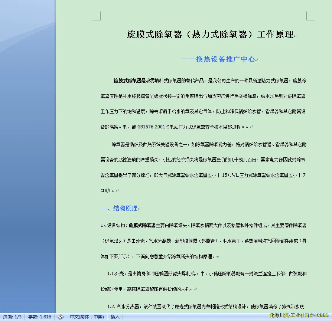Open word count via 字数: 1,816
The image size is (332, 321).
(x=40, y=317)
